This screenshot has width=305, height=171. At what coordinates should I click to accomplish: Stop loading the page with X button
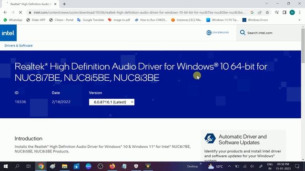(20, 12)
